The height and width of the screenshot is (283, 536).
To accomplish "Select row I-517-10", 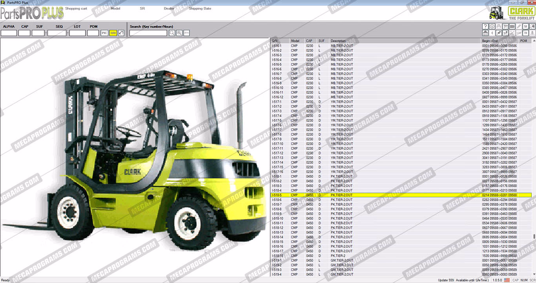I will click(401, 144).
